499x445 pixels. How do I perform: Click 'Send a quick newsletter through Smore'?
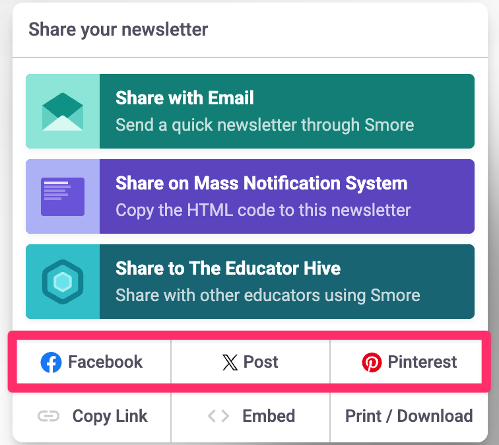(x=265, y=125)
